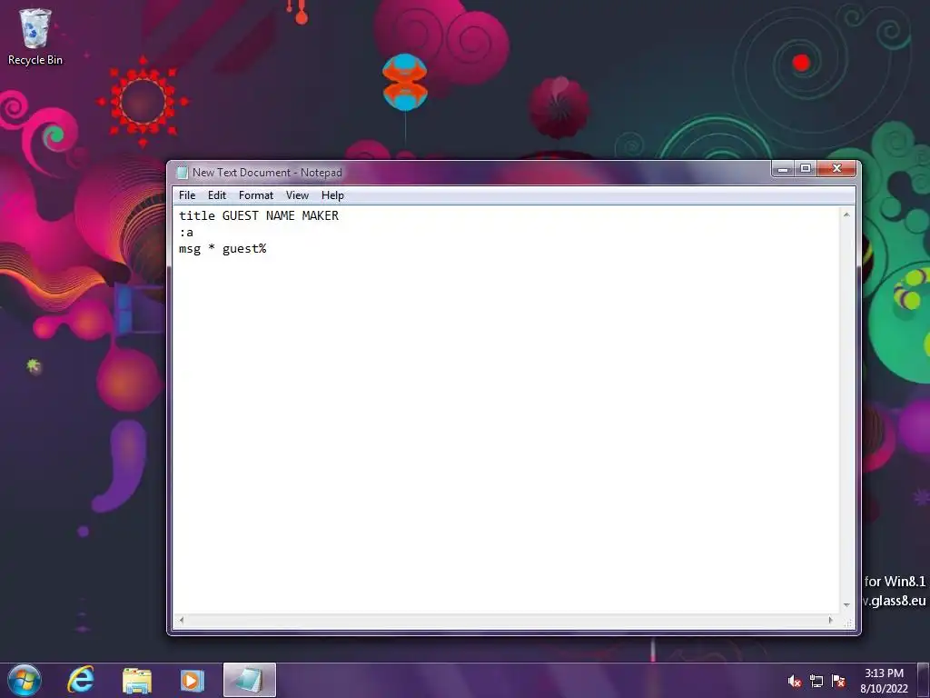Click the 'New Text Document - Notepad' title
This screenshot has height=698, width=930.
267,173
